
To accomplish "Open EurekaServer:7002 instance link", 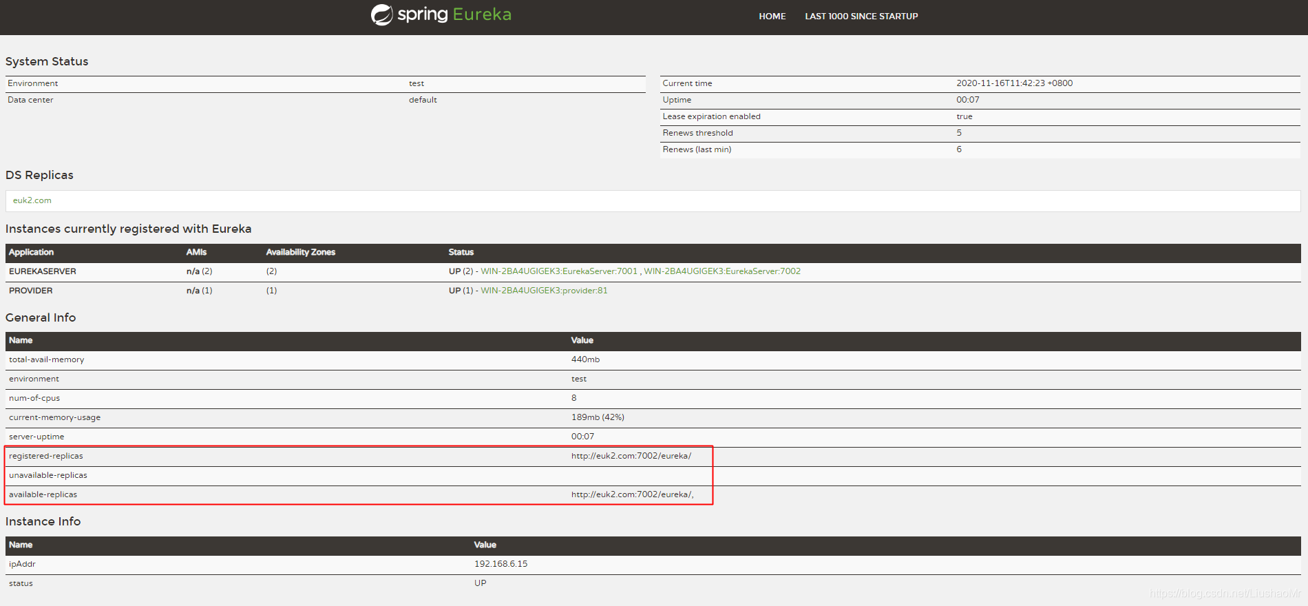I will coord(722,271).
